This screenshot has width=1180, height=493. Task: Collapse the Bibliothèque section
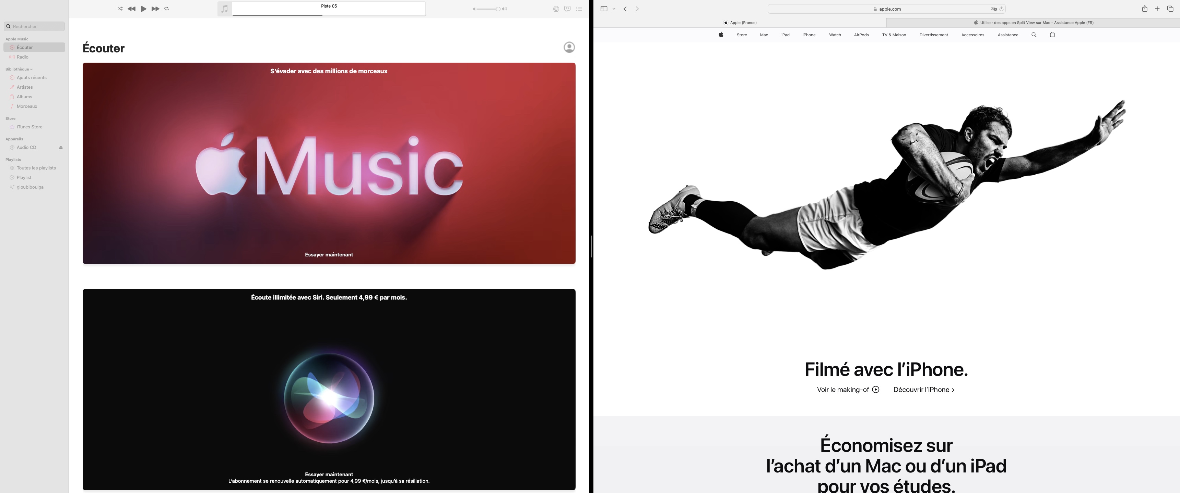(x=31, y=69)
